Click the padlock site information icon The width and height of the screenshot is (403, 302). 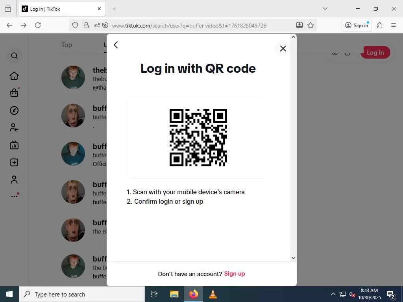86,25
